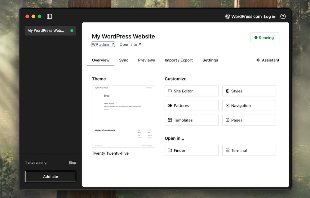The height and width of the screenshot is (198, 310).
Task: Open the site in Finder
Action: pyautogui.click(x=191, y=150)
